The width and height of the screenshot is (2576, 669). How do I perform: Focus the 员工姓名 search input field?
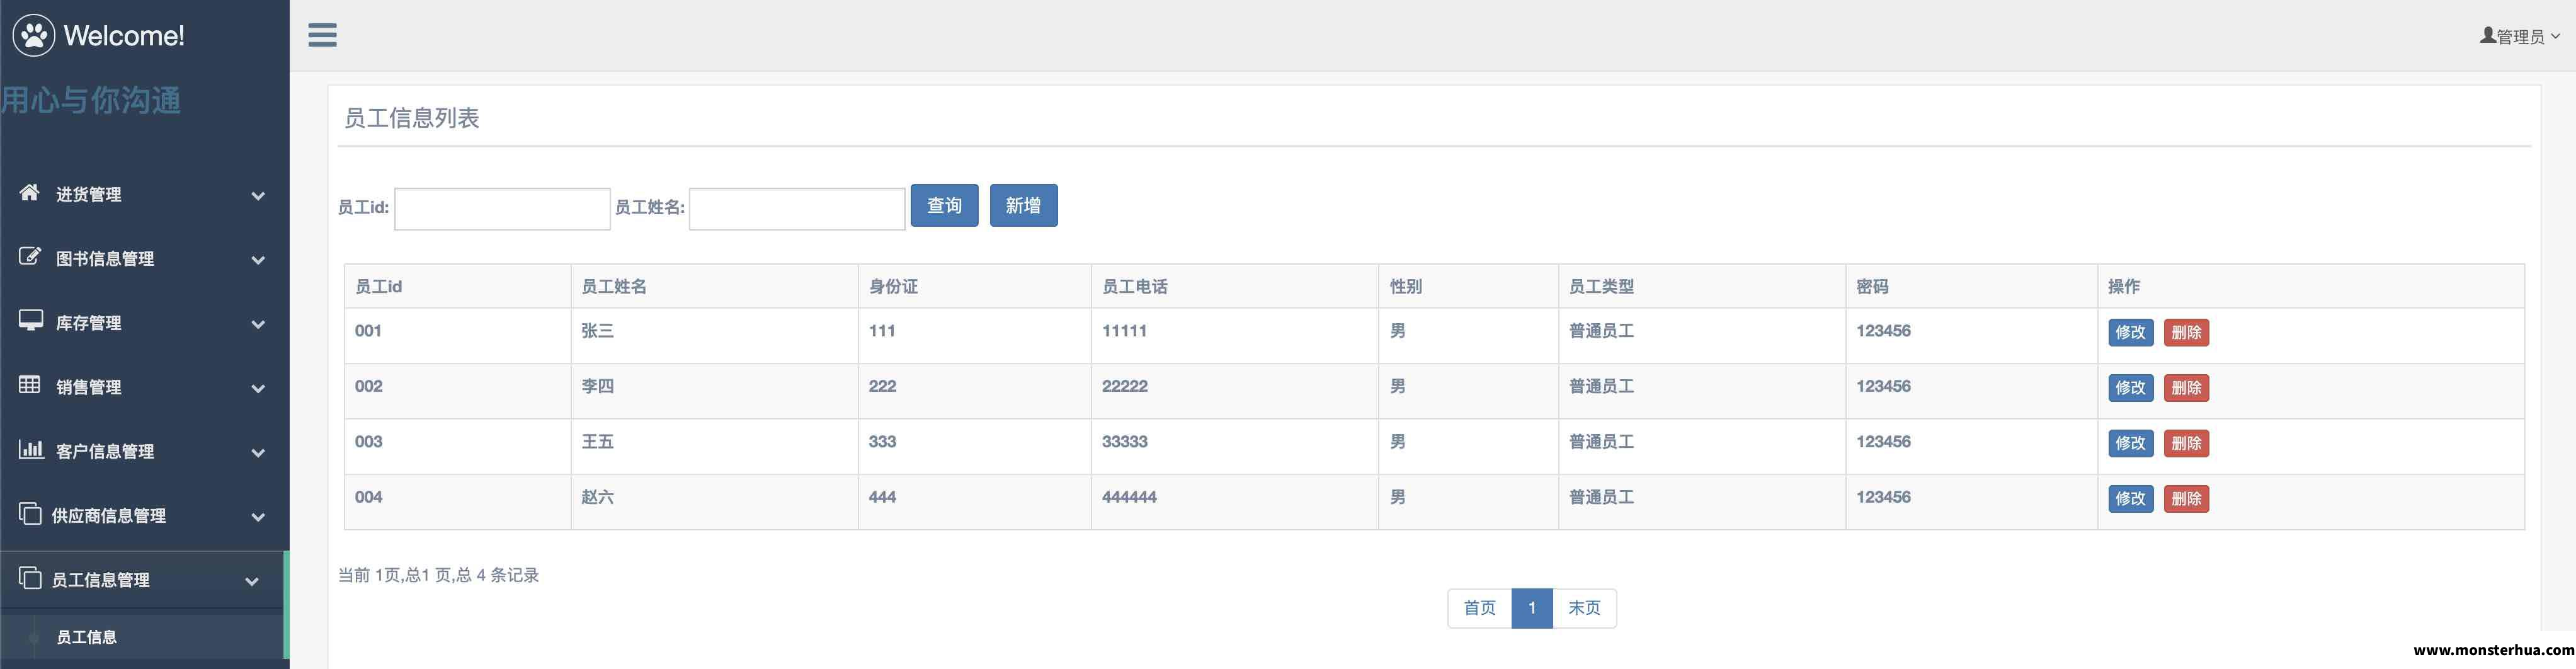click(797, 209)
